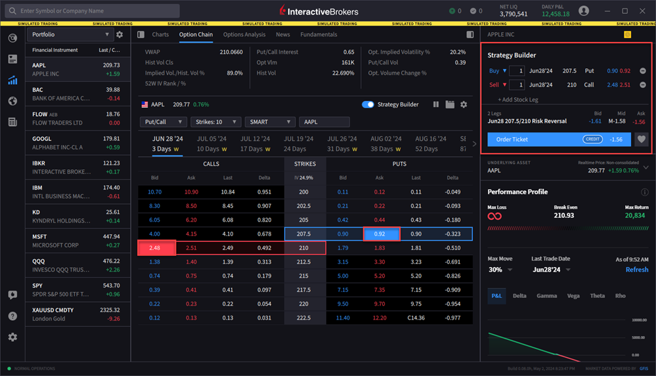Change the Sell action dropdown
The height and width of the screenshot is (376, 656).
click(498, 85)
